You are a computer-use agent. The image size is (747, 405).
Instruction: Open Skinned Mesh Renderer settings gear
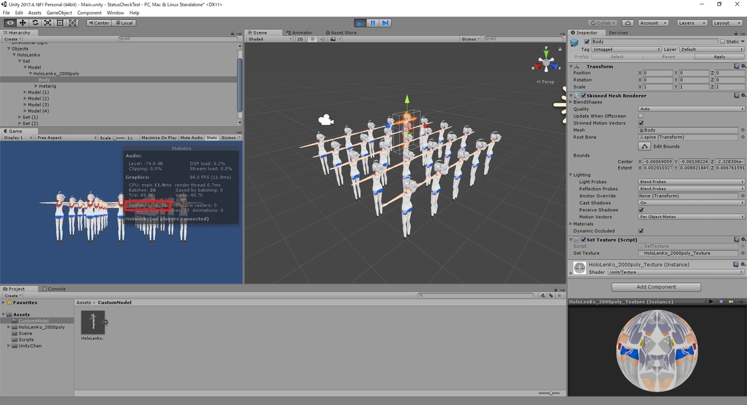(x=743, y=95)
